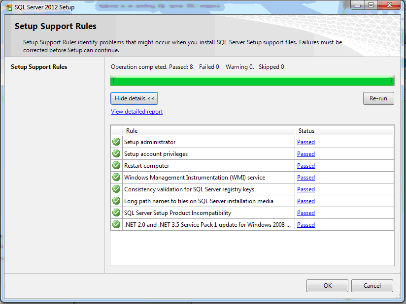Select Setup Support Rules in left pane
The height and width of the screenshot is (304, 406).
point(39,67)
